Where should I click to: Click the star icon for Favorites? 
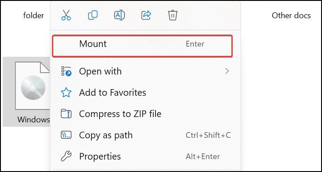click(66, 93)
